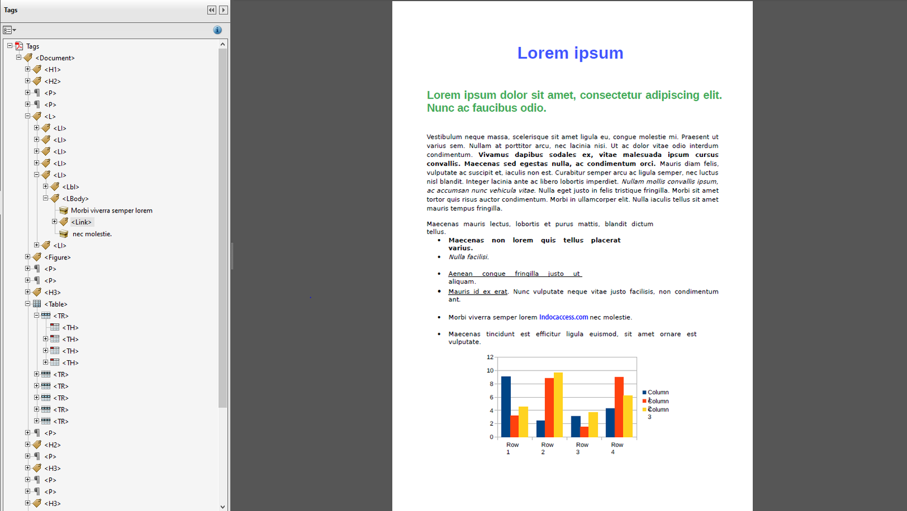Screen dimensions: 907x511
Task: Click the blue info icon in the Tags panel
Action: (217, 30)
